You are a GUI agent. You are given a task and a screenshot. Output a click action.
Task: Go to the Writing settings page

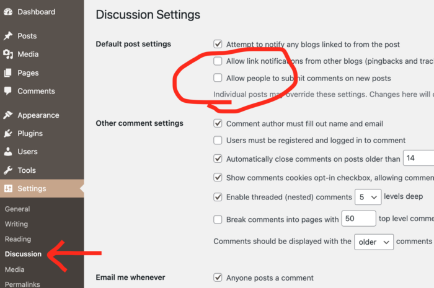(x=16, y=224)
